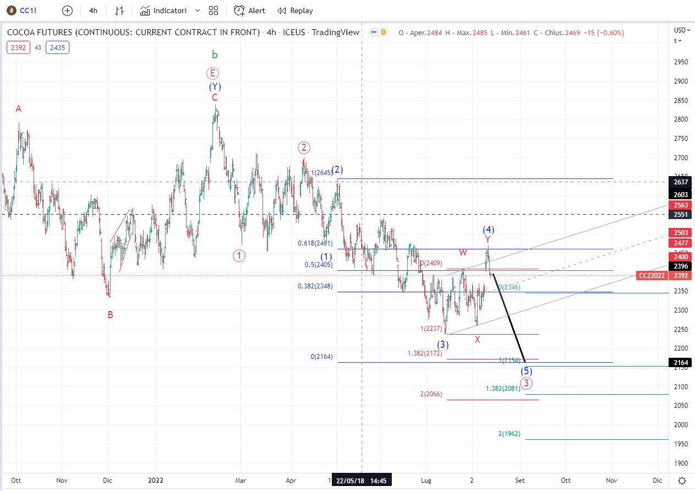Open the CC1! symbol search
The height and width of the screenshot is (491, 695).
[28, 10]
